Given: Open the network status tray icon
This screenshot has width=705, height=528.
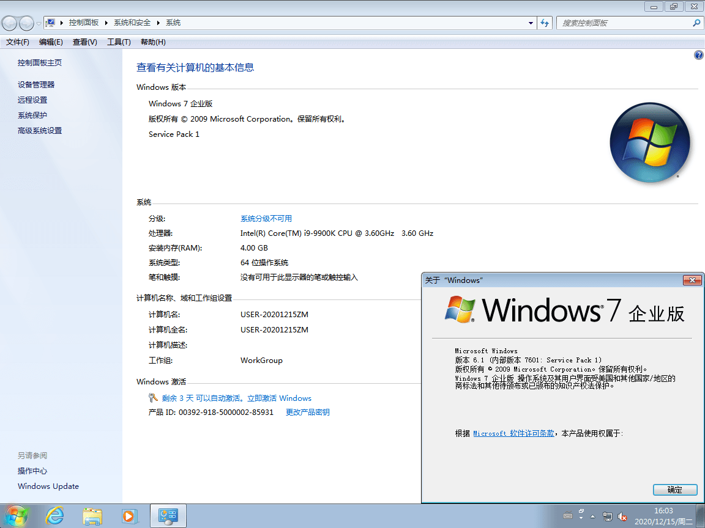Looking at the screenshot, I should coord(607,516).
